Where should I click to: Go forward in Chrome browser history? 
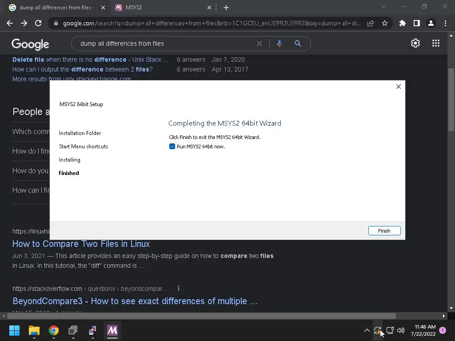pos(24,23)
